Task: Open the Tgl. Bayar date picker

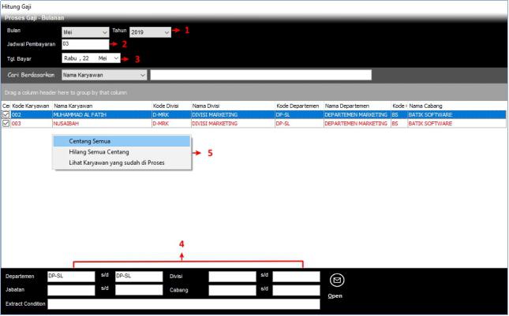Action: [x=117, y=58]
